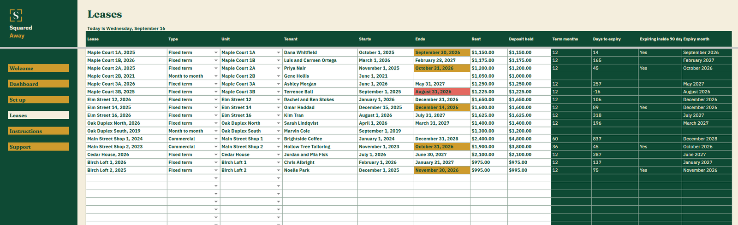Select the April 1, 2026 start date

[386, 123]
